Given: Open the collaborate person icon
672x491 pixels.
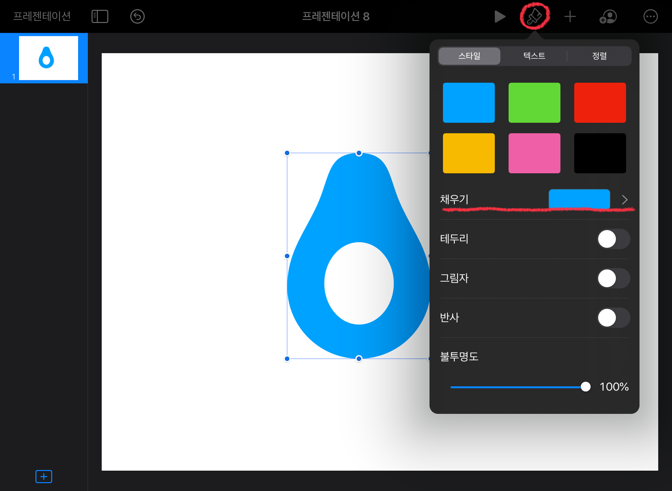Looking at the screenshot, I should tap(608, 16).
